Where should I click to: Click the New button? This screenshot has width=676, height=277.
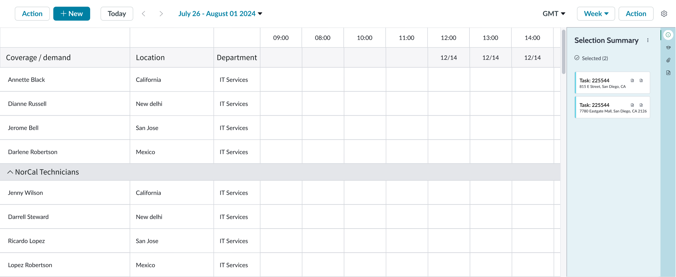point(72,14)
